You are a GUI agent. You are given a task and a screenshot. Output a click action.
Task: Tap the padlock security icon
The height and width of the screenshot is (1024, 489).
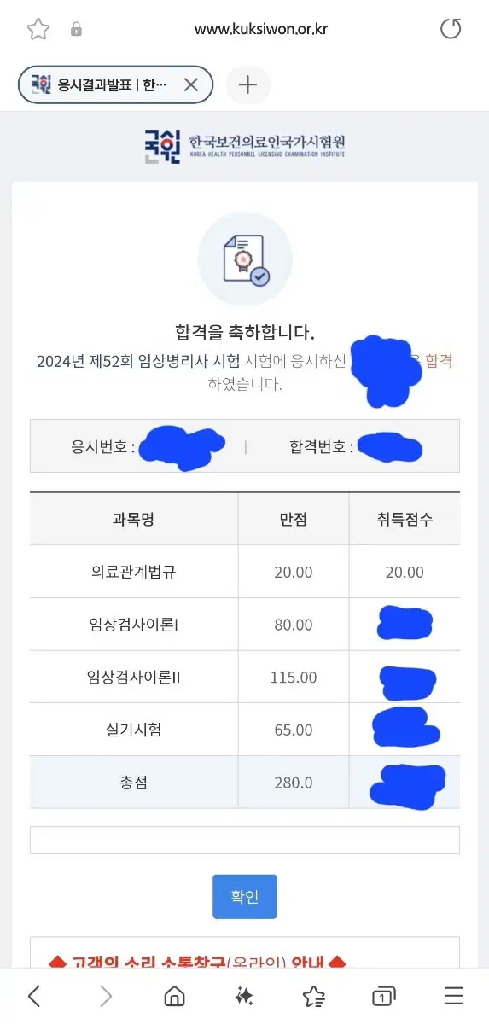click(x=76, y=29)
